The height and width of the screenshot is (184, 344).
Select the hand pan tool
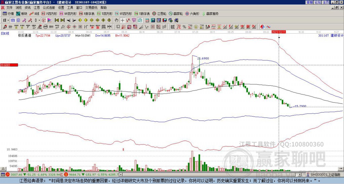[x=117, y=20]
